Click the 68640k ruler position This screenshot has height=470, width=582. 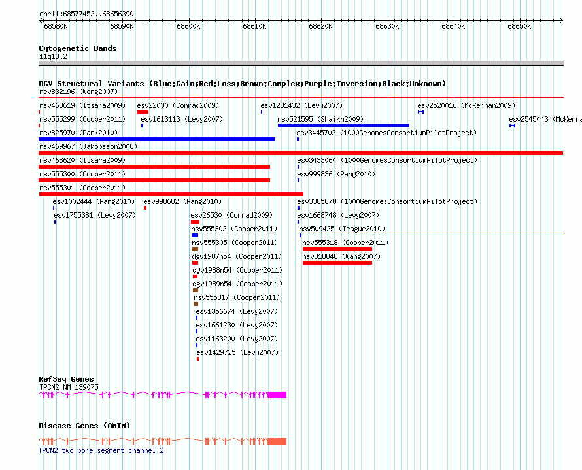coord(453,26)
